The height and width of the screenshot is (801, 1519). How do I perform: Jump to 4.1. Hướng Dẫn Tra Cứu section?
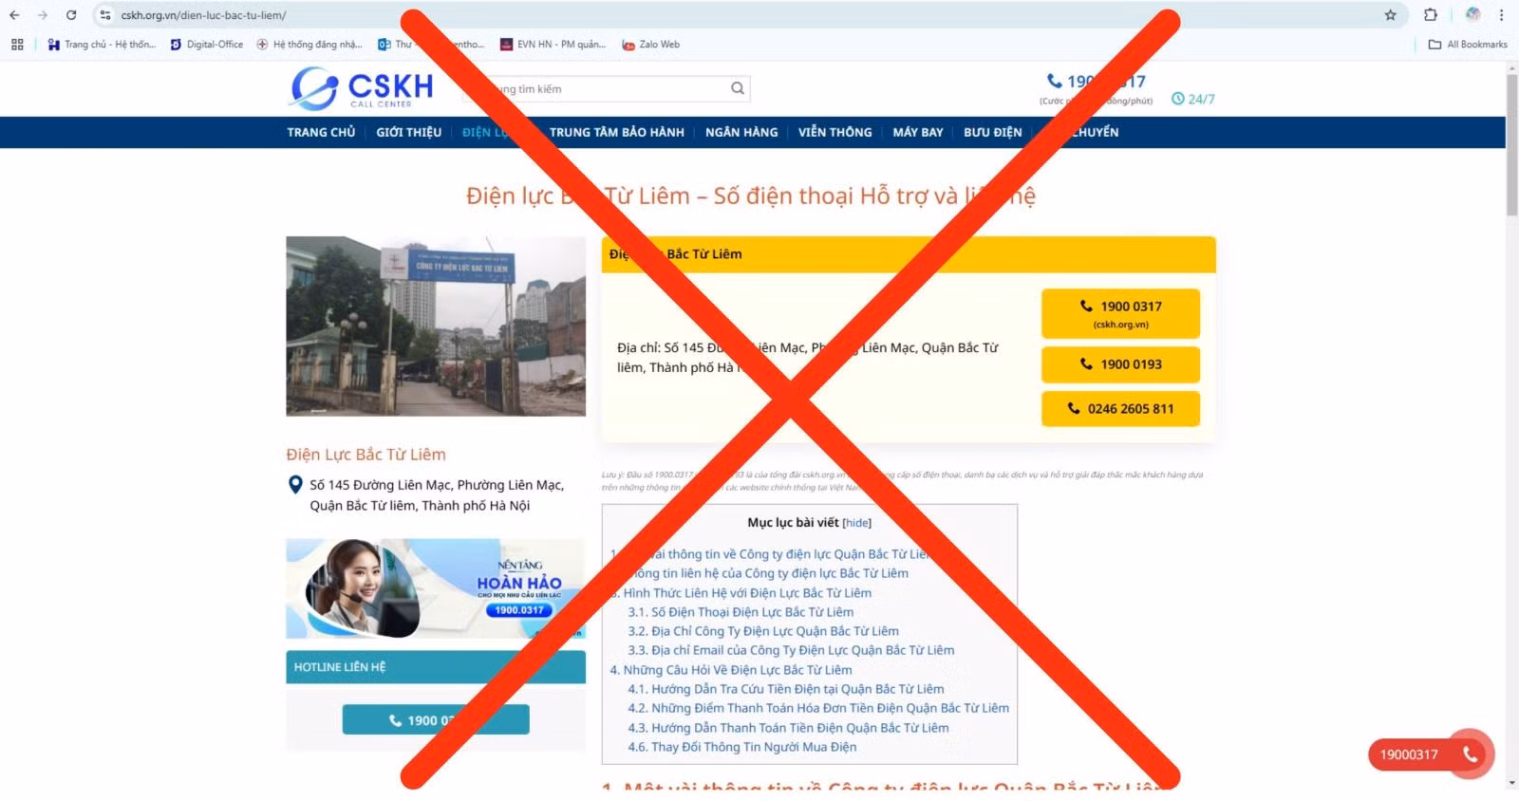pos(786,689)
